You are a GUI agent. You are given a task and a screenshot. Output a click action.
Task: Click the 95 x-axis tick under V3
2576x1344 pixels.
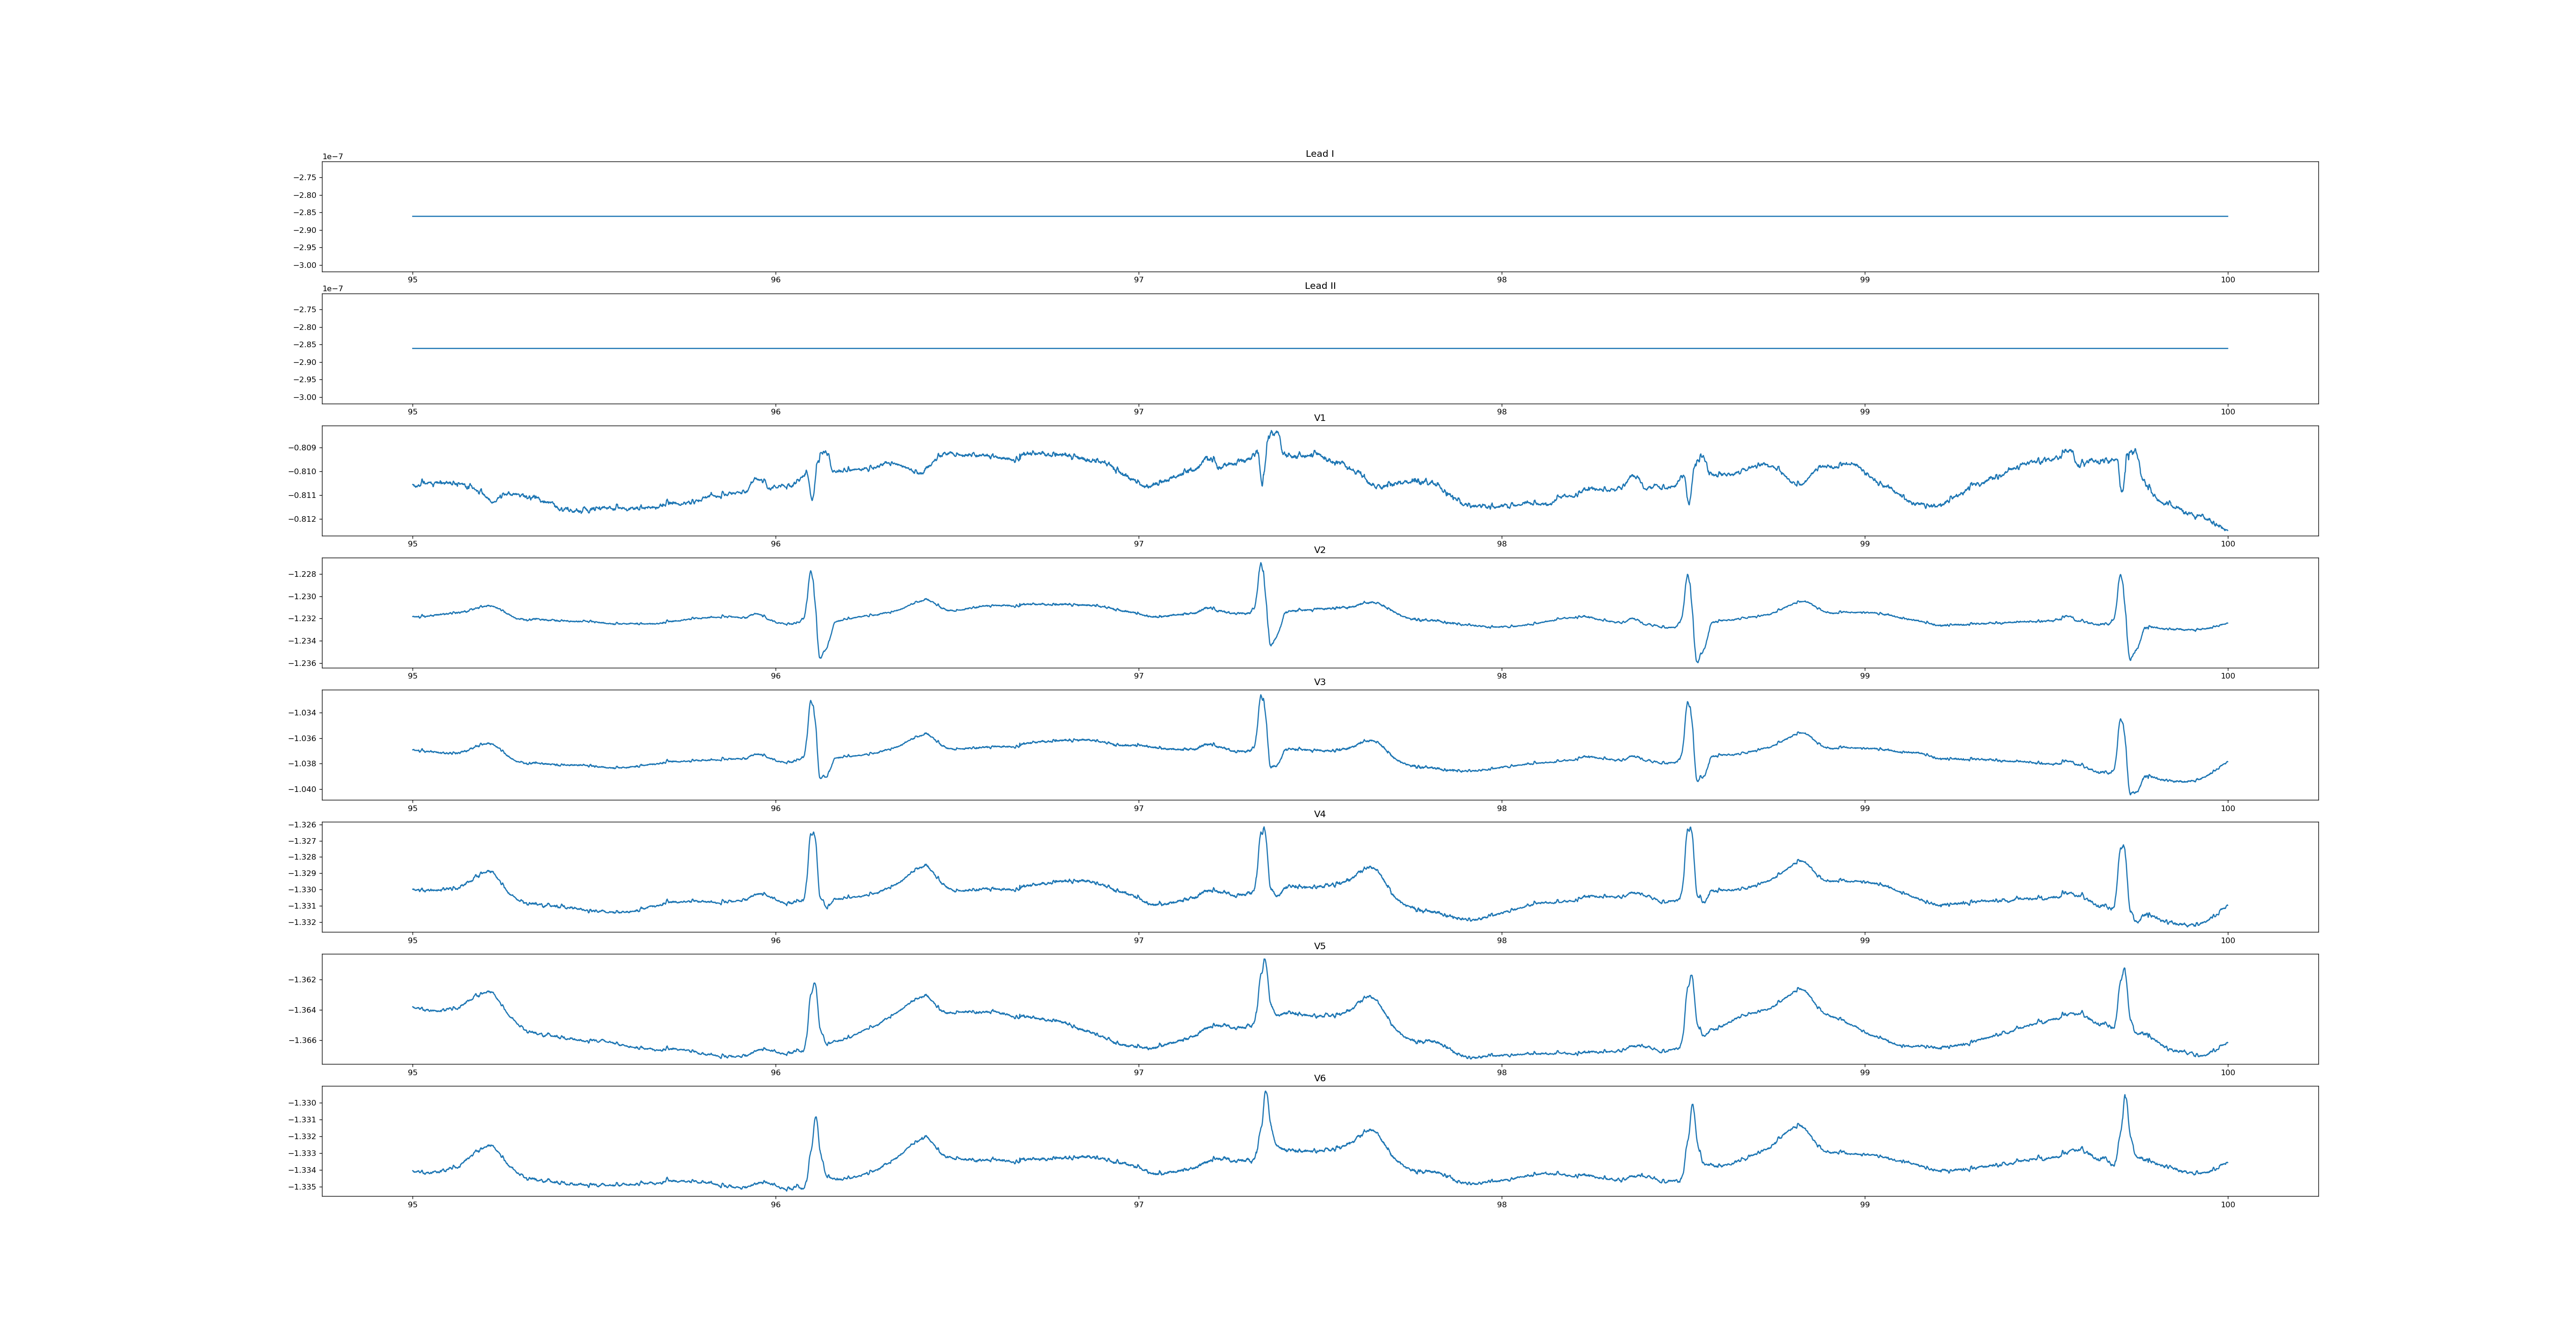(x=412, y=808)
